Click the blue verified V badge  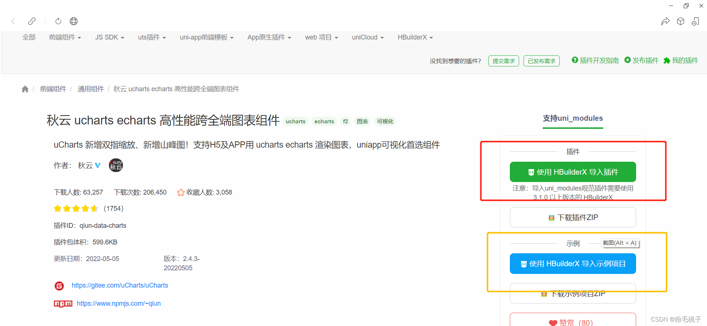pyautogui.click(x=98, y=165)
